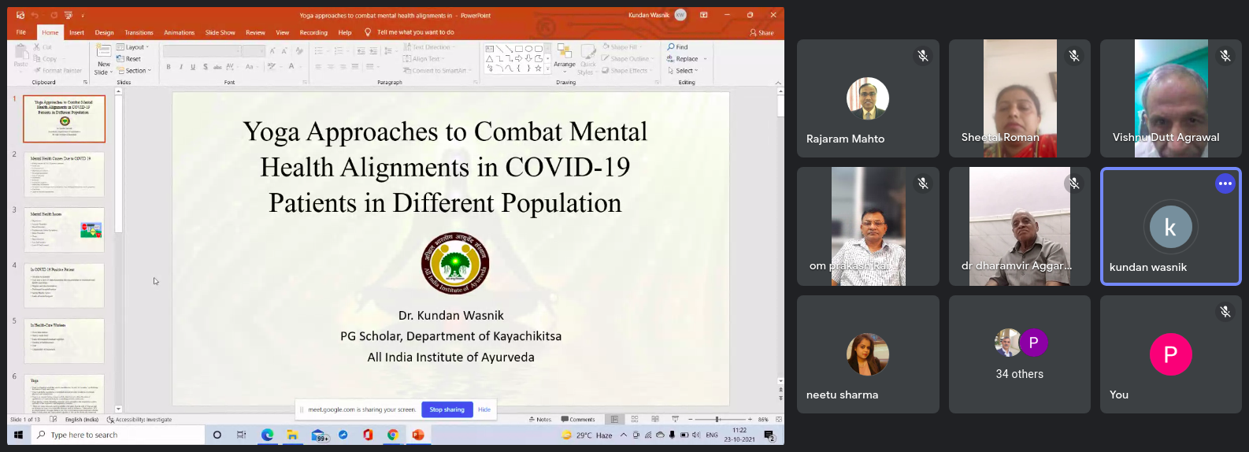Viewport: 1249px width, 452px height.
Task: Click the Center align paragraph icon
Action: pyautogui.click(x=330, y=67)
